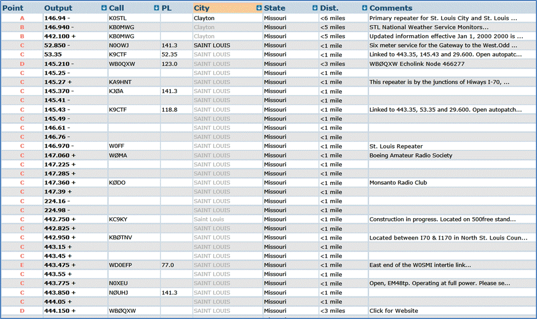This screenshot has height=319, width=537.
Task: Click the 224.98 - frequency cell
Action: (x=57, y=210)
